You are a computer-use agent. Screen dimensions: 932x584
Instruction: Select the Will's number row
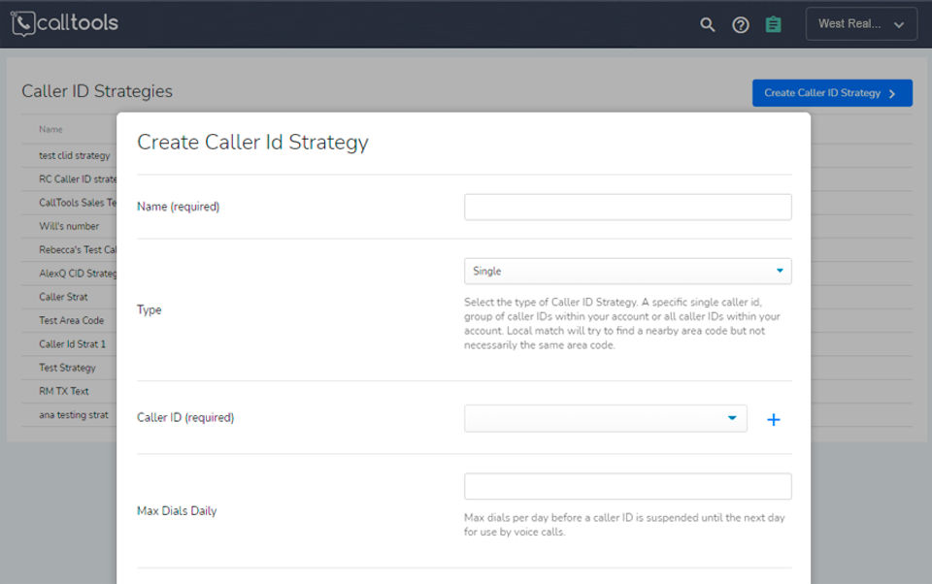tap(69, 226)
